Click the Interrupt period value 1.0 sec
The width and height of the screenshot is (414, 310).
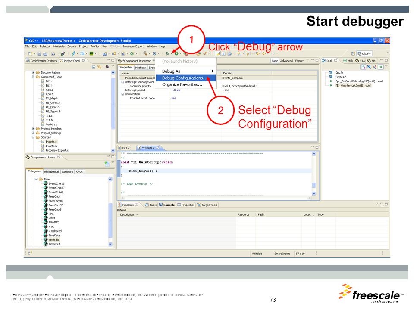tap(176, 90)
